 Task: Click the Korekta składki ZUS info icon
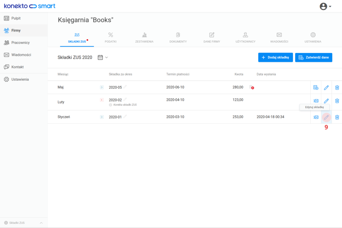pyautogui.click(x=111, y=105)
